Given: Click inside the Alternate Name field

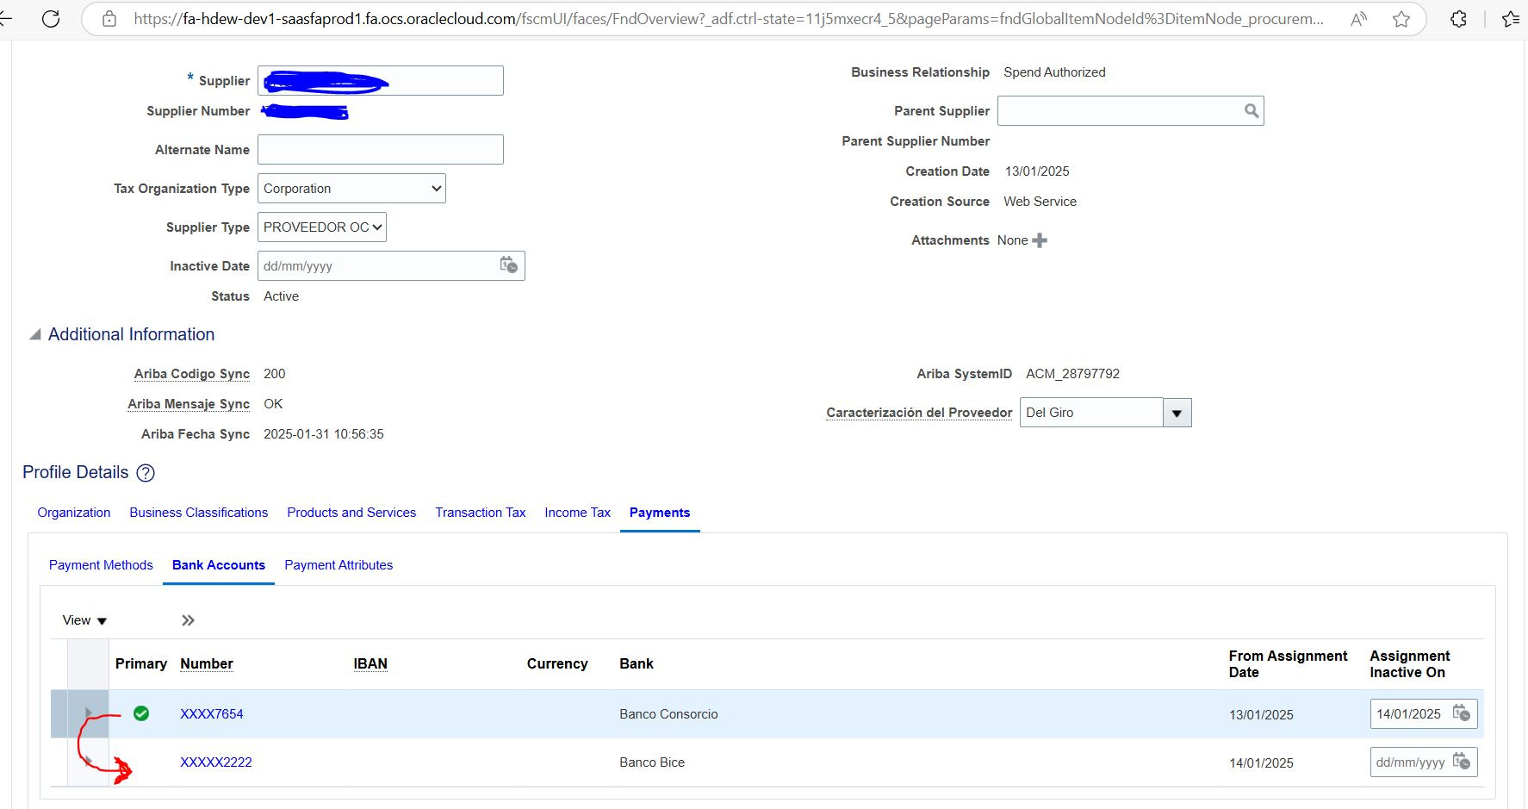Looking at the screenshot, I should tap(380, 149).
